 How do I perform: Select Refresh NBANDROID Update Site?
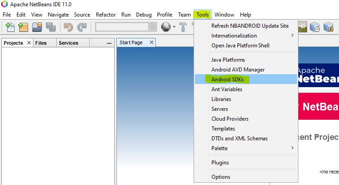pyautogui.click(x=246, y=26)
